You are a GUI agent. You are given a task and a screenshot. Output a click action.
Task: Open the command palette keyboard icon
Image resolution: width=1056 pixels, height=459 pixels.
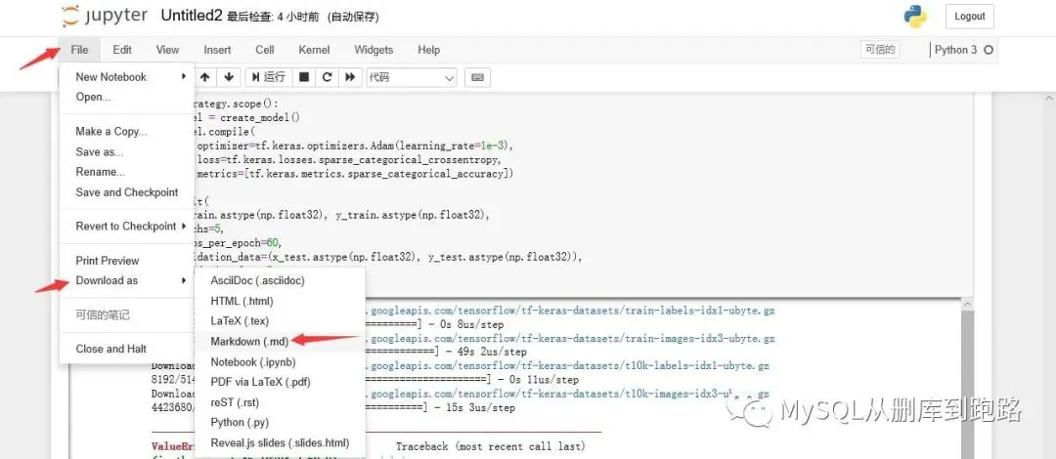point(477,77)
